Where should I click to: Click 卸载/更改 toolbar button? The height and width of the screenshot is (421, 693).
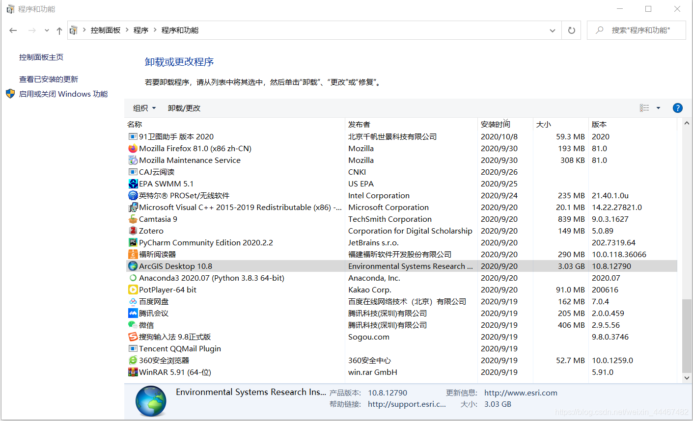(x=184, y=108)
